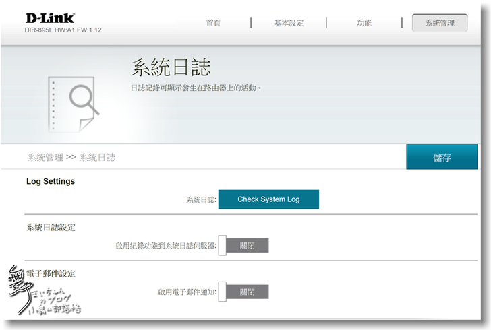
Task: Toggle logging to the syslog server switch
Action: pyautogui.click(x=243, y=246)
